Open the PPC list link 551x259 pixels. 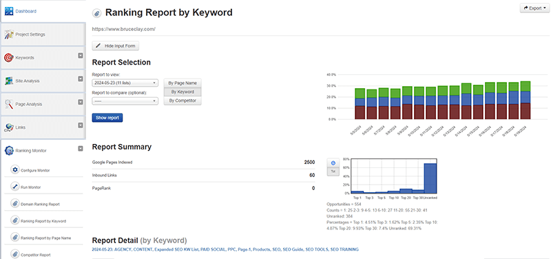233,249
